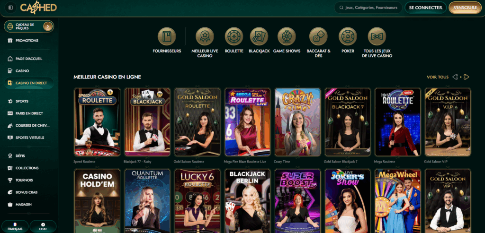Image resolution: width=485 pixels, height=233 pixels.
Task: Open the Gold Saloon VIP thumbnail
Action: point(448,122)
